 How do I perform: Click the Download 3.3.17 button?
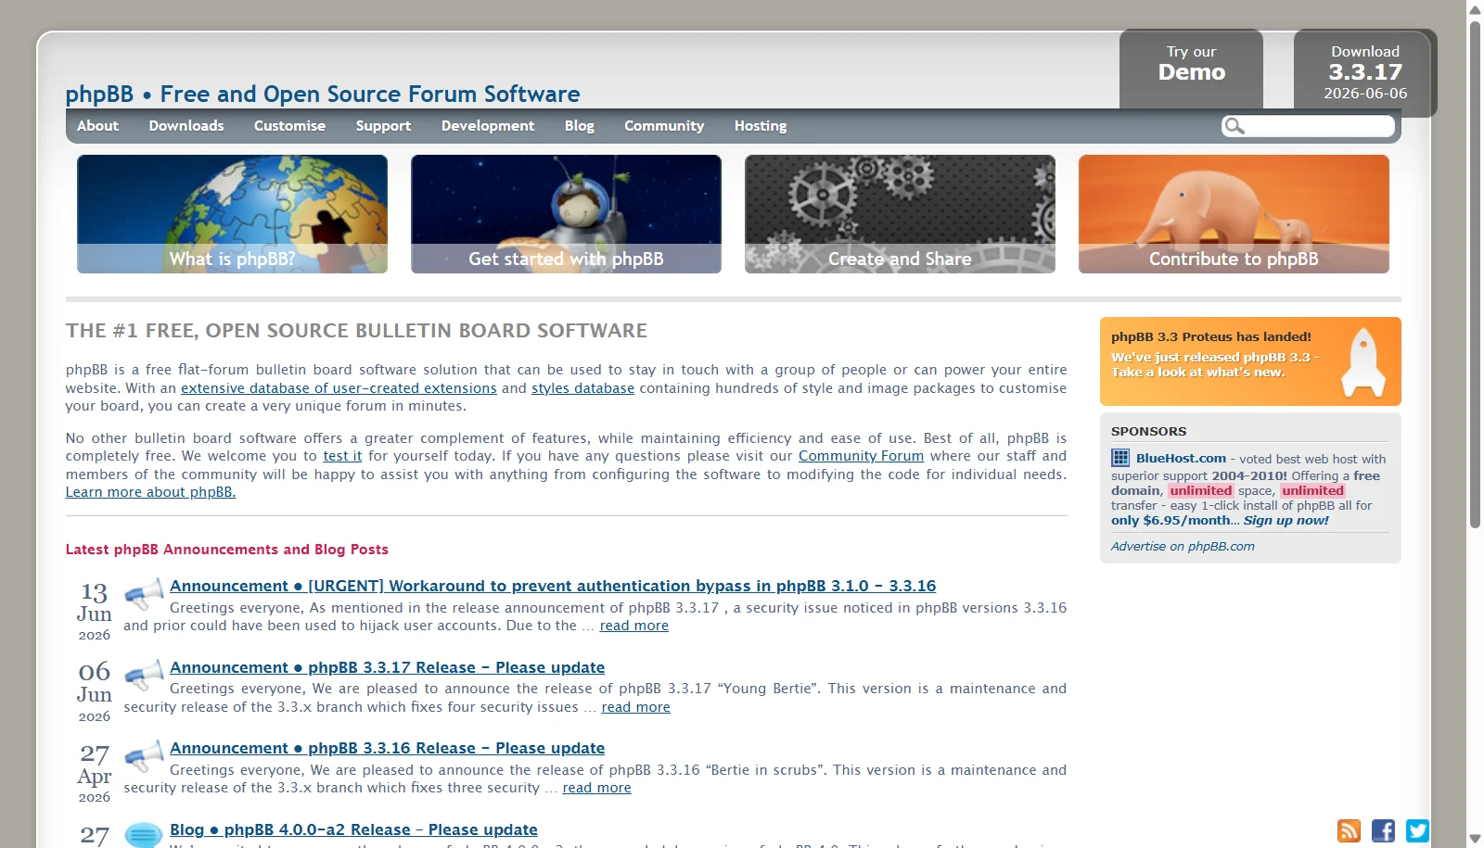(x=1365, y=71)
